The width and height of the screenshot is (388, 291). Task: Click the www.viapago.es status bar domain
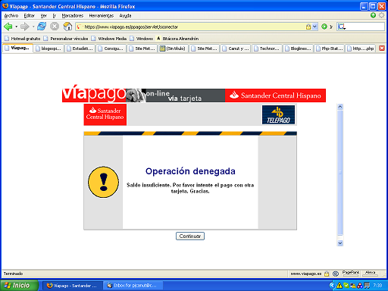pyautogui.click(x=306, y=274)
